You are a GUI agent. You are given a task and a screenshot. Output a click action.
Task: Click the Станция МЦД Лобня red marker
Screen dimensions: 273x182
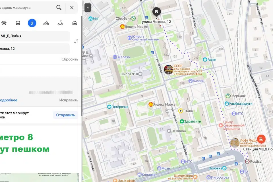point(261,139)
